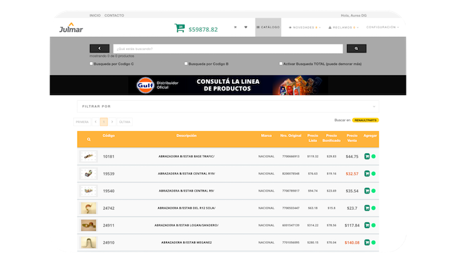
Task: Open the Novedades dropdown menu
Action: pos(304,27)
